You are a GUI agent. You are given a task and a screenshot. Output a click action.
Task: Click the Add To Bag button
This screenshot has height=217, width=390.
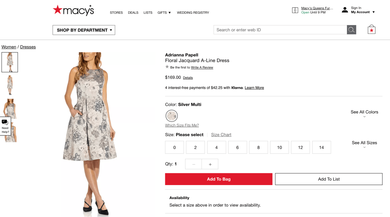click(219, 179)
